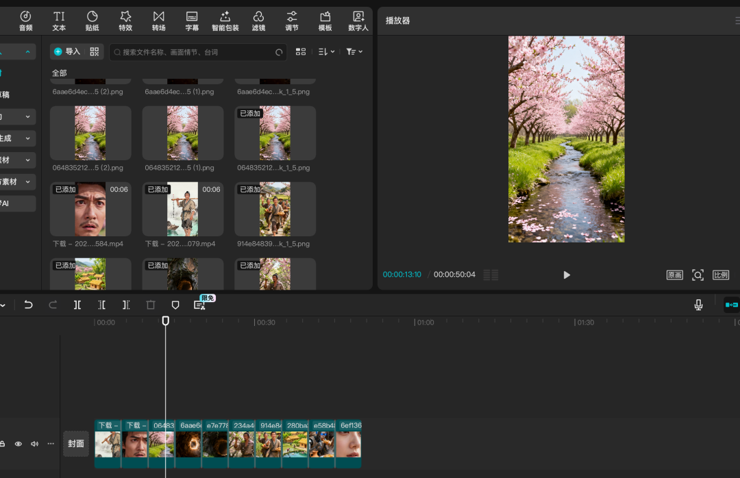Open the 比例 aspect ratio menu in player
Image resolution: width=740 pixels, height=478 pixels.
(720, 275)
